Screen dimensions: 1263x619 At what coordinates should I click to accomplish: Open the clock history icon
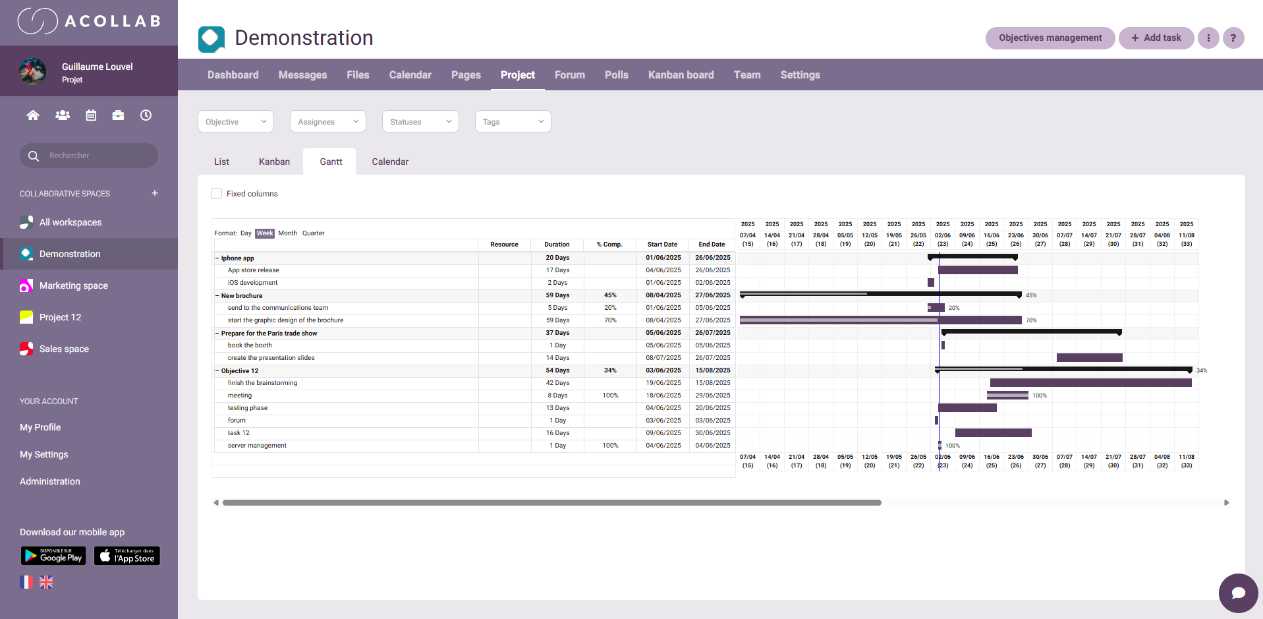(x=146, y=115)
